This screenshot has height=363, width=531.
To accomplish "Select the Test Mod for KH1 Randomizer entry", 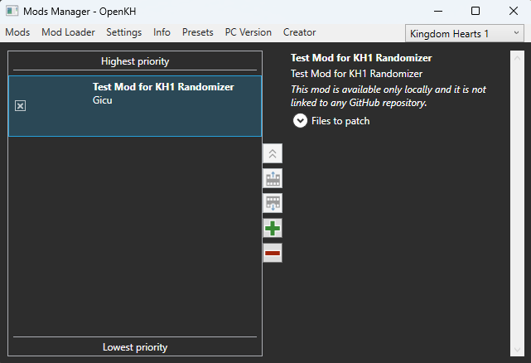I will tap(135, 106).
